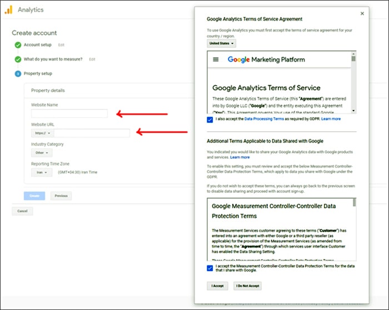Click the Terms of Service scroll-down arrow
This screenshot has width=389, height=310.
coord(353,111)
